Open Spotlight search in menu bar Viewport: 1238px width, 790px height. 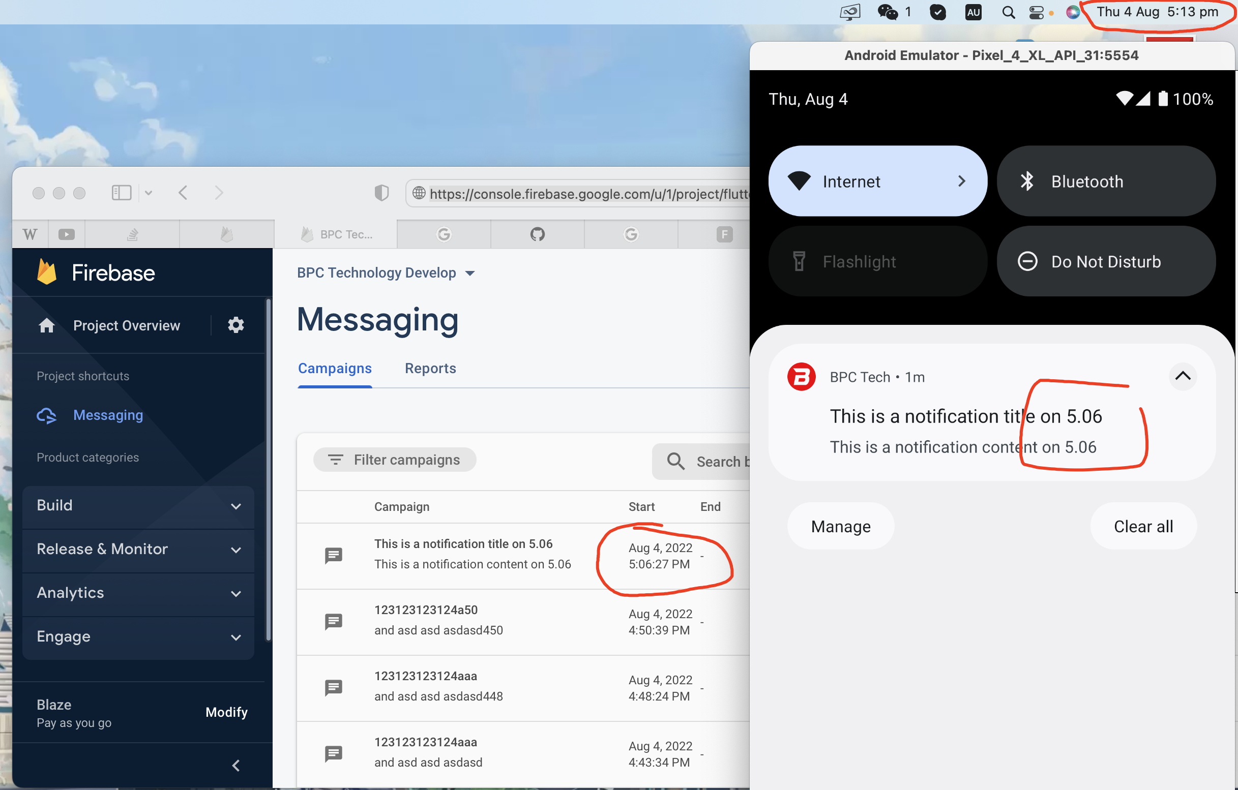pyautogui.click(x=1009, y=12)
